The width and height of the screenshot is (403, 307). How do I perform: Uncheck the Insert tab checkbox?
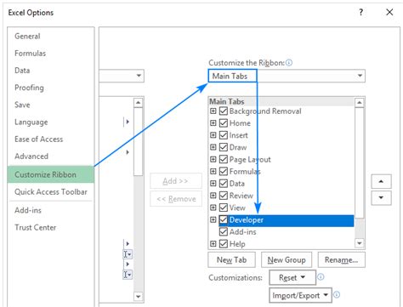pos(224,135)
